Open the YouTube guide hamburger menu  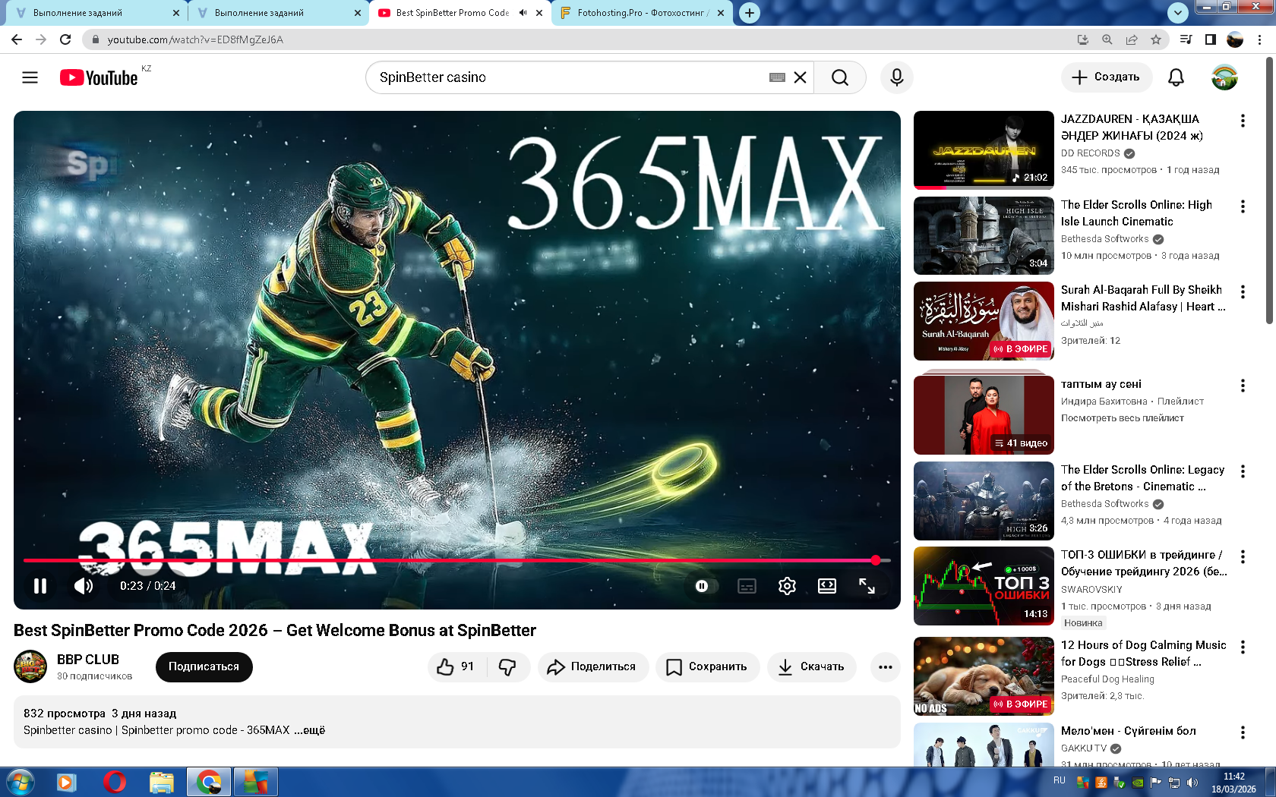pos(30,77)
